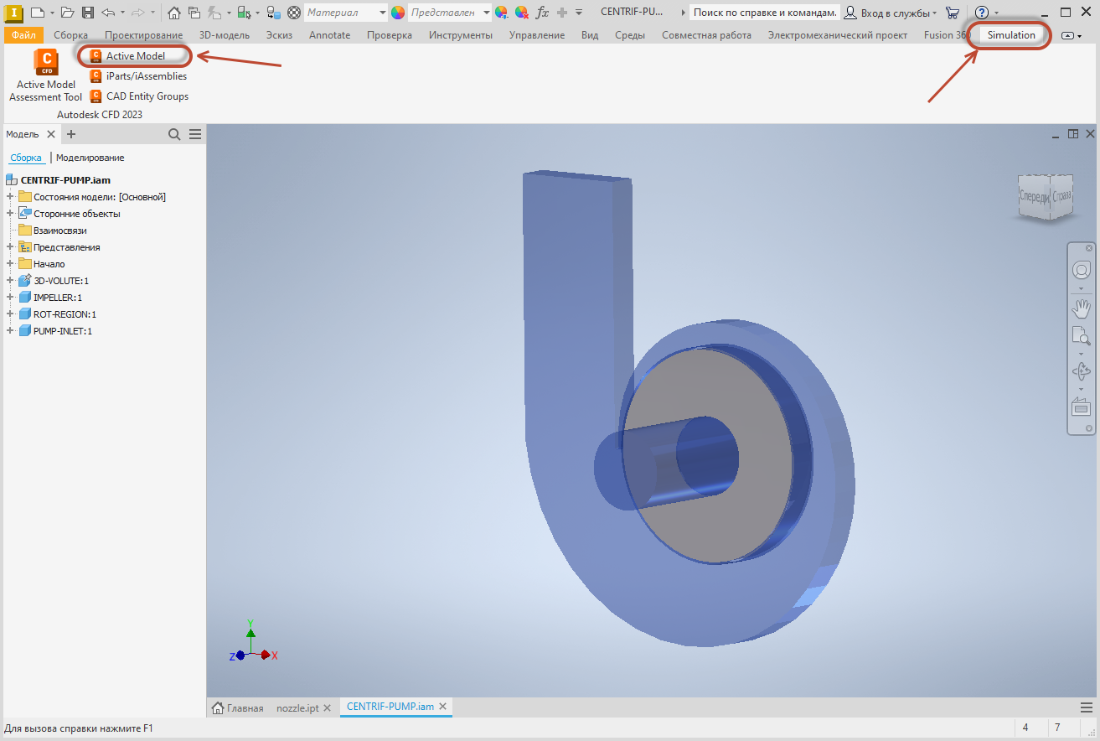Switch to the Моделирование browser view
This screenshot has width=1100, height=741.
[90, 158]
